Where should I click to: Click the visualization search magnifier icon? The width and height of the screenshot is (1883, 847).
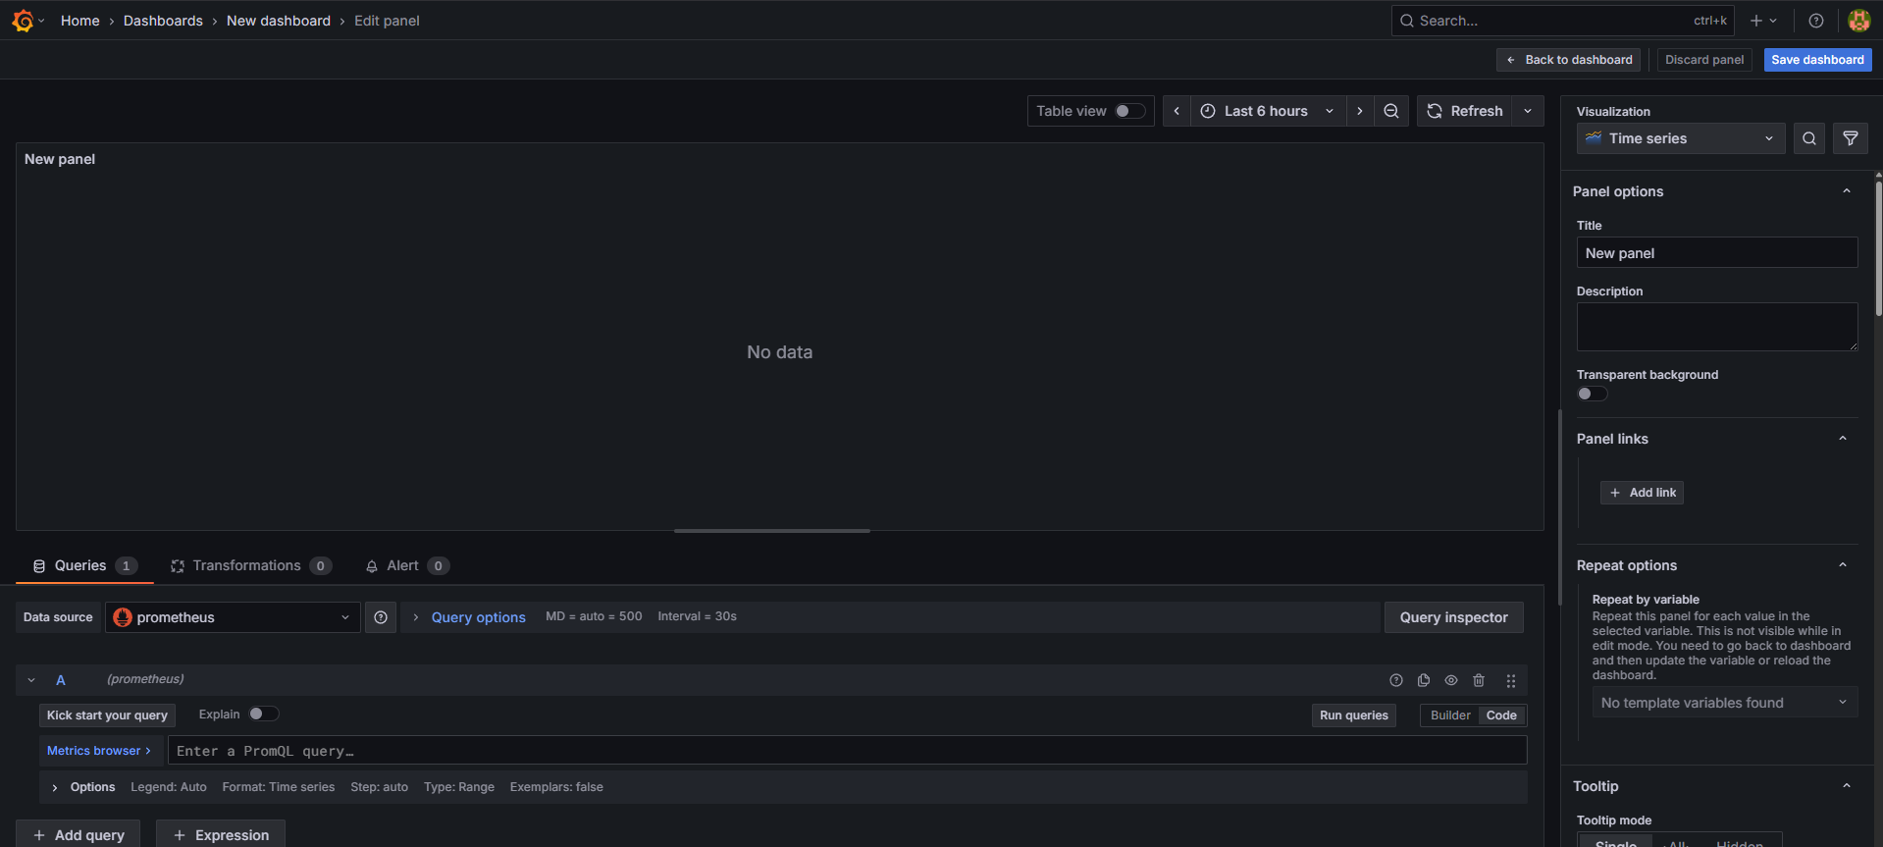click(x=1809, y=138)
